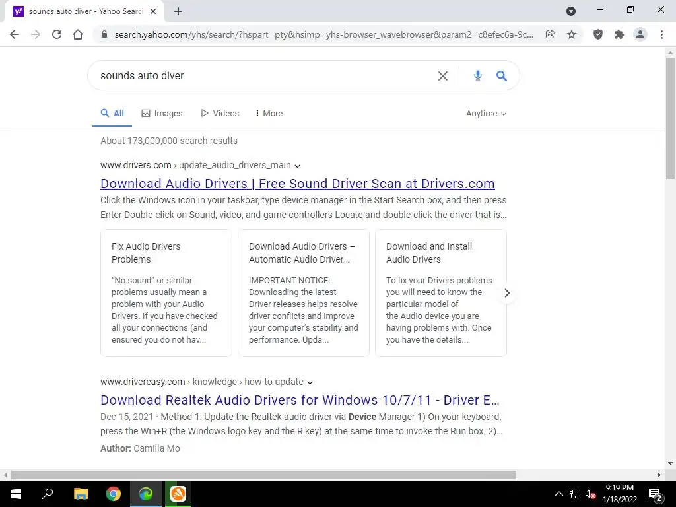Screen dimensions: 676x507
Task: View site security lock information
Action: [104, 34]
